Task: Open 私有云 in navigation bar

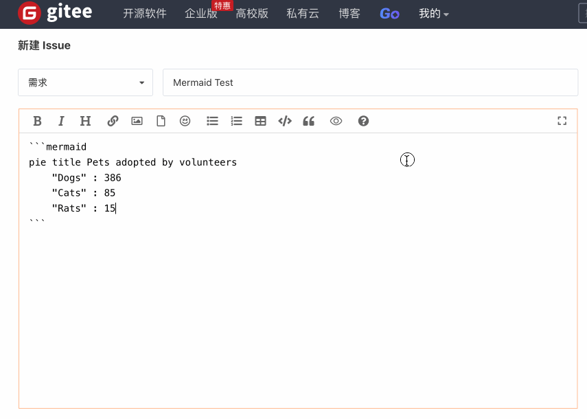Action: tap(303, 14)
